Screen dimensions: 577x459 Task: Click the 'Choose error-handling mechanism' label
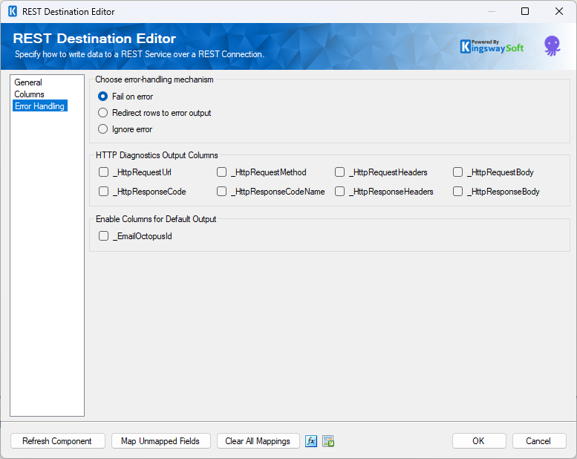click(x=154, y=79)
